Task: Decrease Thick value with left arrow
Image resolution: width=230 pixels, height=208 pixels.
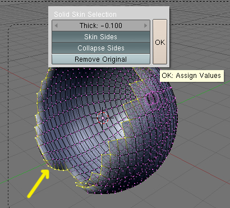Action: click(56, 26)
